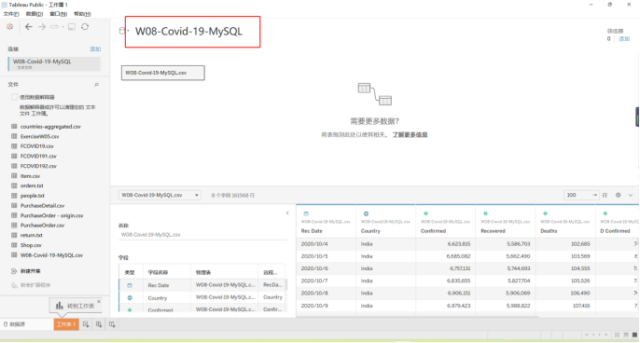The image size is (640, 343).
Task: Select FCOVID192.csv in file list
Action: pyautogui.click(x=38, y=166)
